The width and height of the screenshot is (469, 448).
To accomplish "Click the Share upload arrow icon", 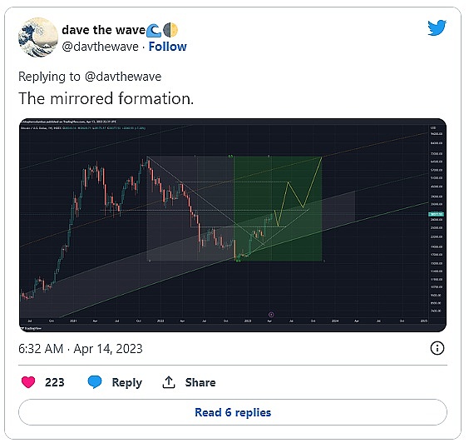I will [x=169, y=382].
